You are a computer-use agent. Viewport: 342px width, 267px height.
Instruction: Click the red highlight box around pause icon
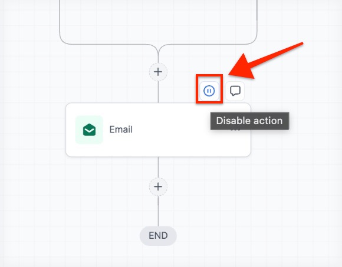[209, 89]
